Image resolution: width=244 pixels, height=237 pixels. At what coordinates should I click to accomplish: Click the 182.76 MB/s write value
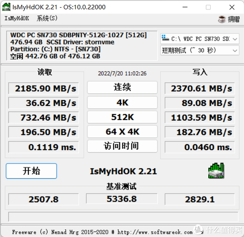[x=200, y=132]
